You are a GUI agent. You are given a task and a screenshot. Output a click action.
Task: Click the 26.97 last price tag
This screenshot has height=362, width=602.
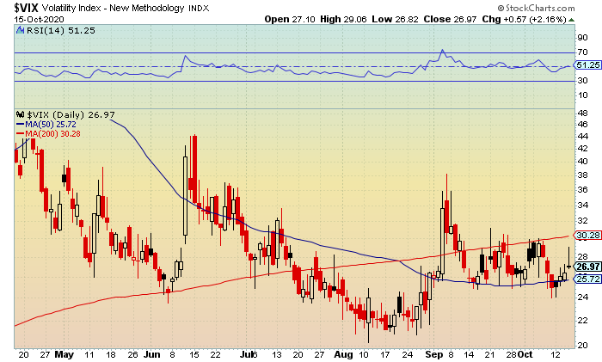click(588, 267)
